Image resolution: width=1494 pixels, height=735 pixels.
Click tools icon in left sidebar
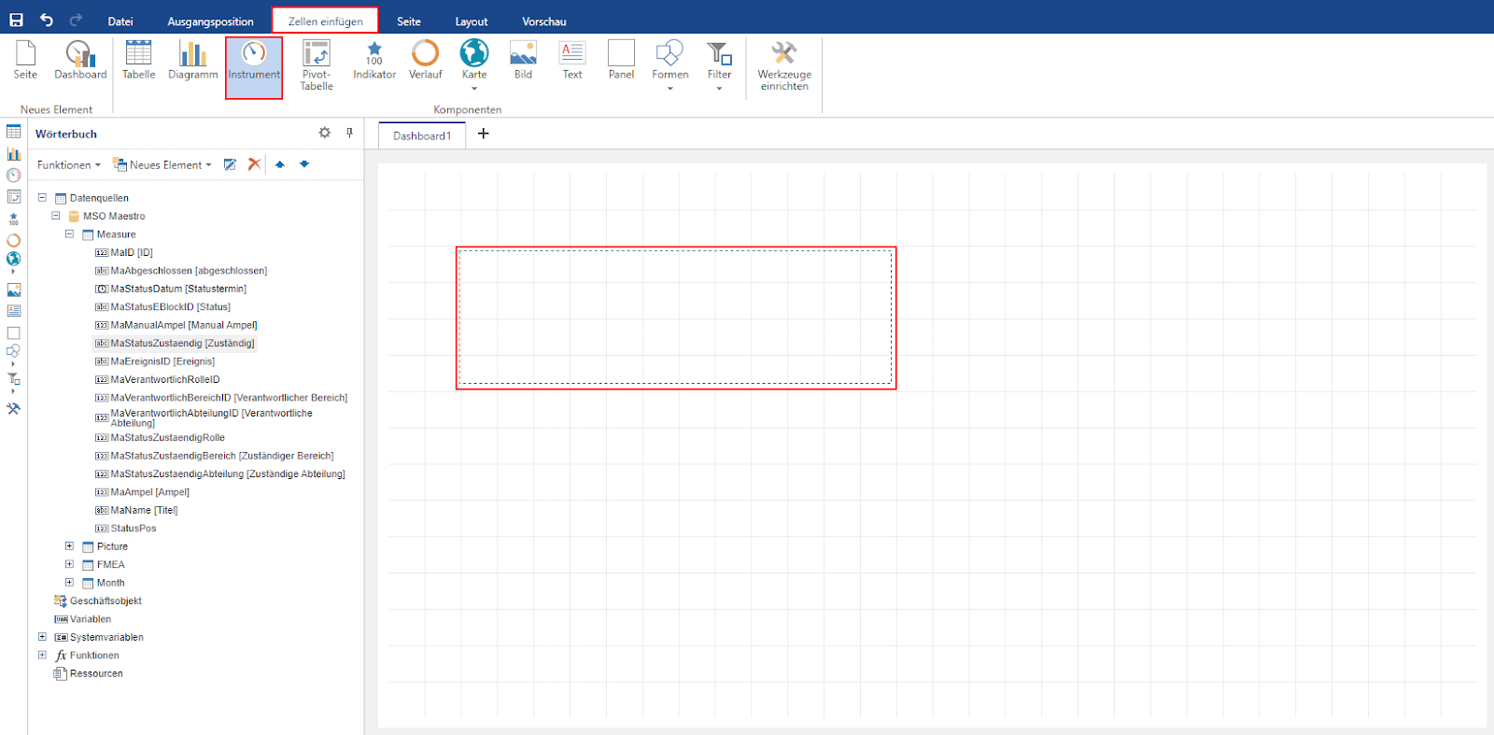pyautogui.click(x=13, y=408)
